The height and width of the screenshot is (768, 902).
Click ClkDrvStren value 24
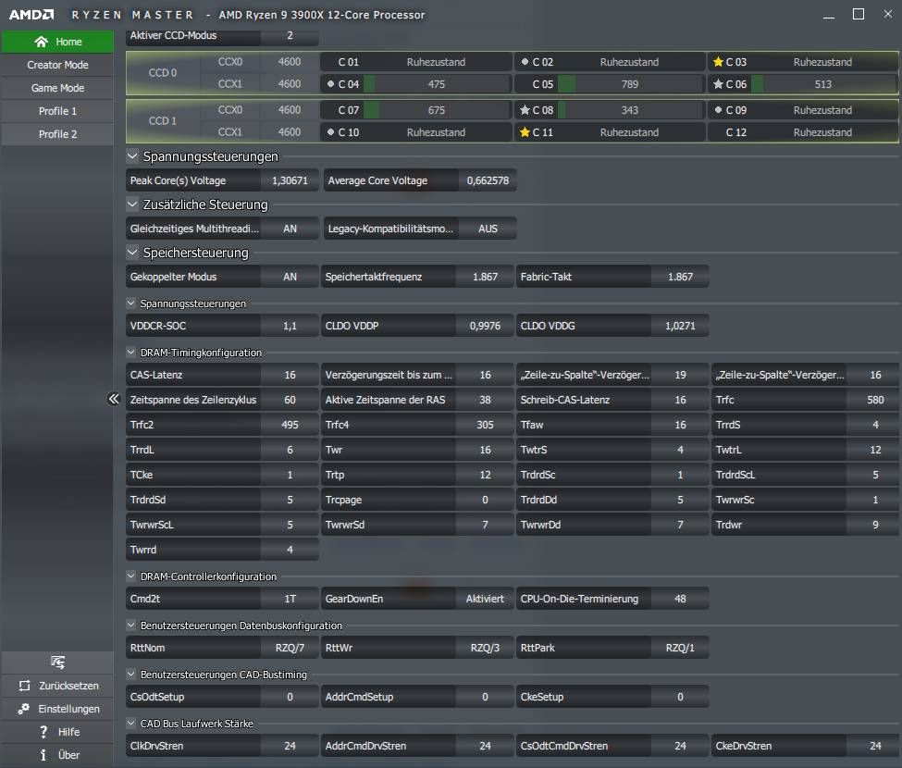click(x=290, y=746)
